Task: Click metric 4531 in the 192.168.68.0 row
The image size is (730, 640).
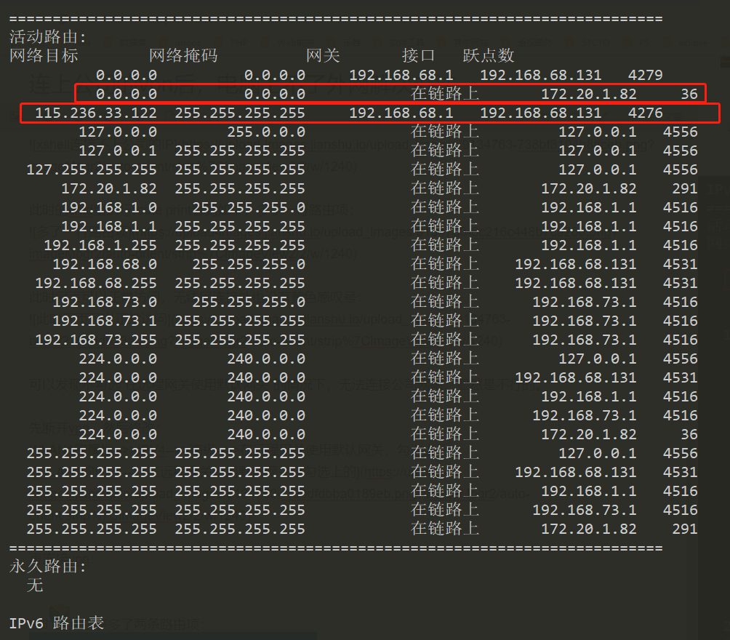Action: (x=680, y=264)
